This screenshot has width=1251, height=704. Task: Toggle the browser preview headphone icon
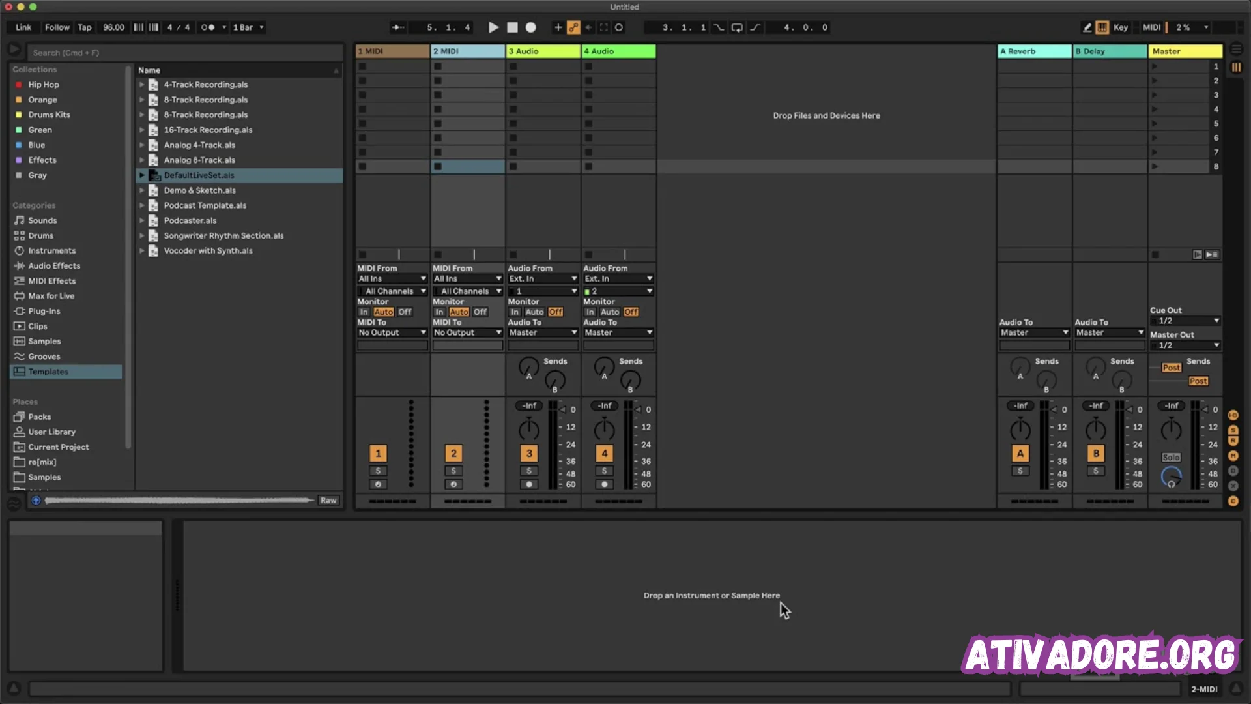pyautogui.click(x=36, y=501)
